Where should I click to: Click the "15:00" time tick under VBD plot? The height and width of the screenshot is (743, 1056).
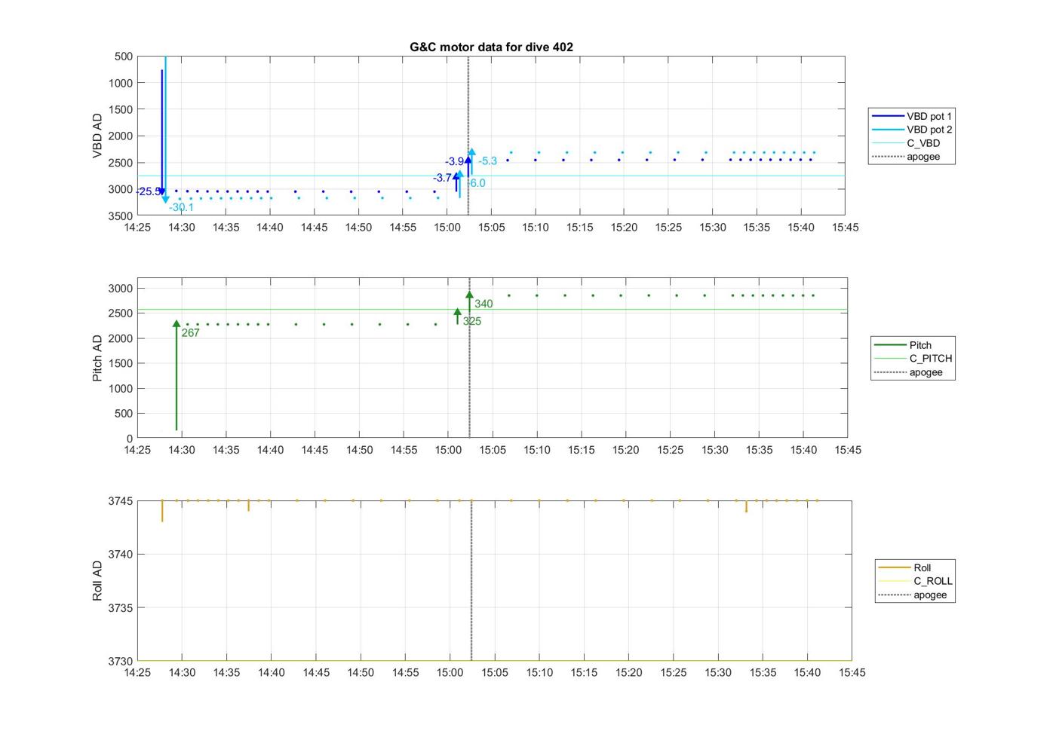(x=447, y=228)
